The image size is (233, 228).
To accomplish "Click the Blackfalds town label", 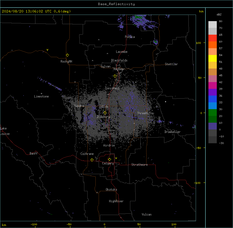I will point(119,60).
